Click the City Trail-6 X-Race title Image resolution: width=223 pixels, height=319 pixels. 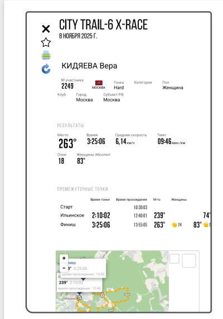(103, 25)
